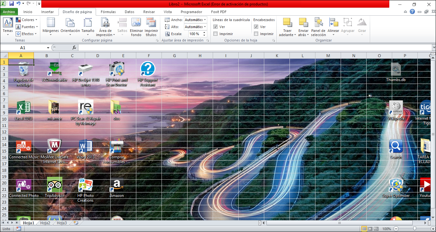The image size is (436, 232).
Task: Open the Excel Help question mark
Action: (x=412, y=11)
